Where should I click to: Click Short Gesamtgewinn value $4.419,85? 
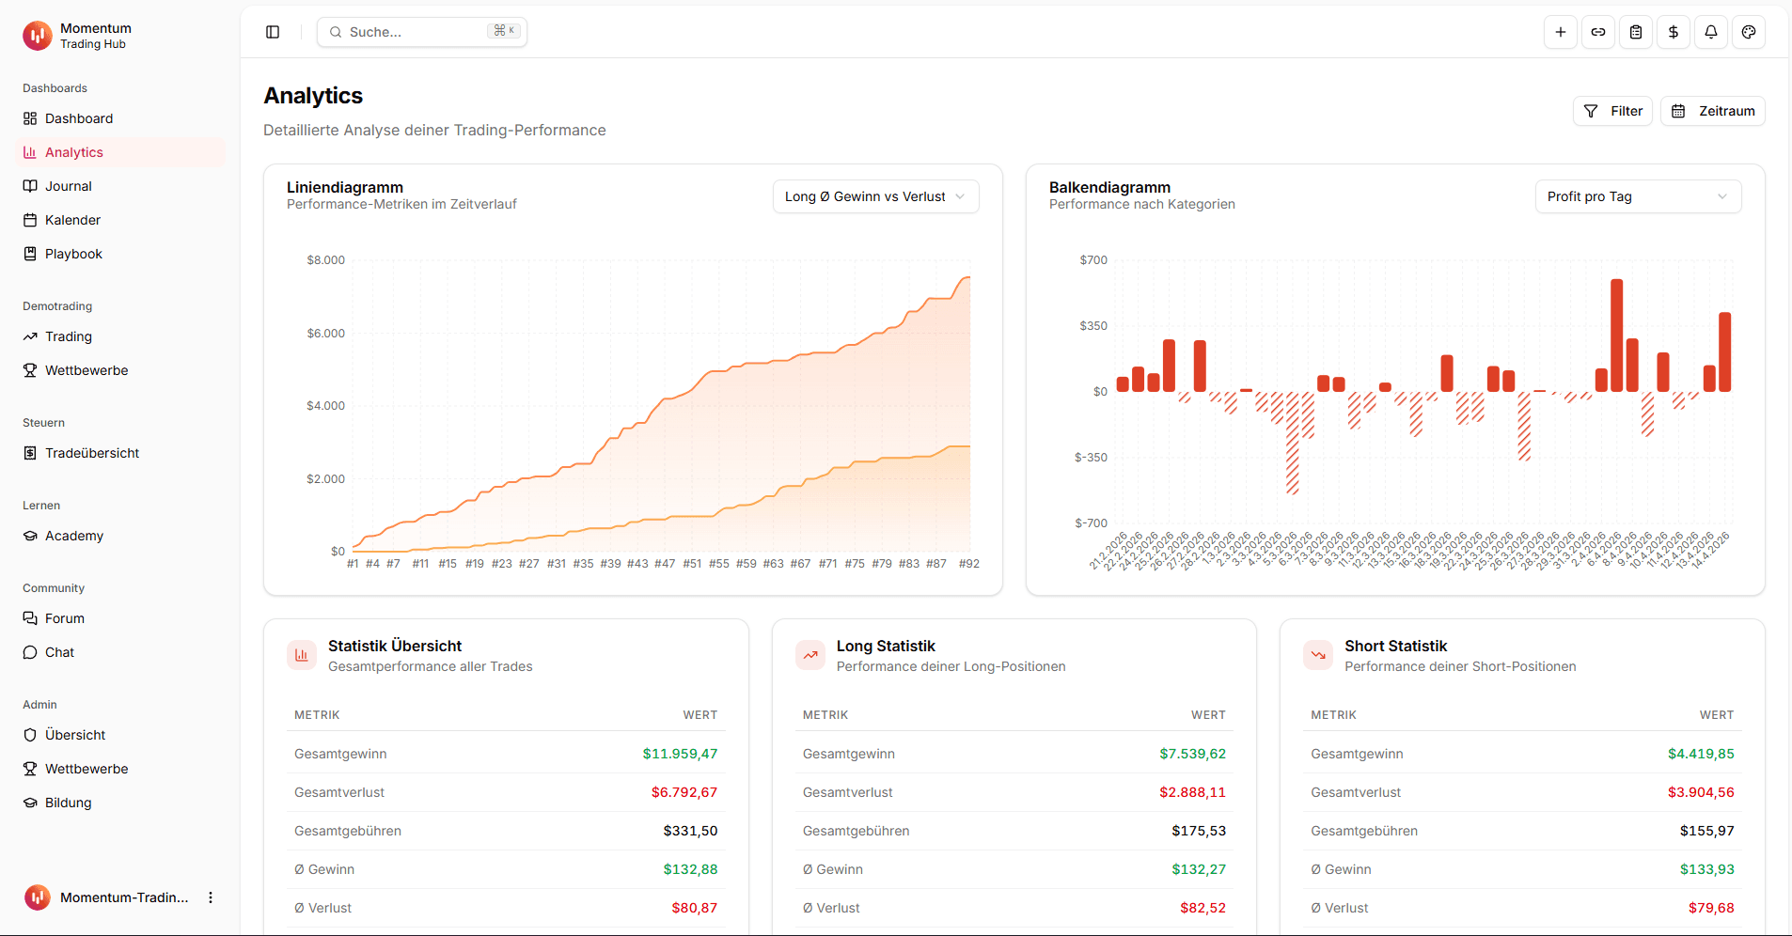pos(1701,754)
